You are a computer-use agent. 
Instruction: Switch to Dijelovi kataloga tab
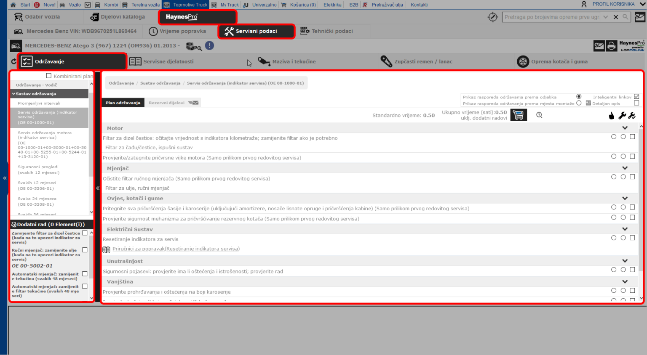coord(118,17)
